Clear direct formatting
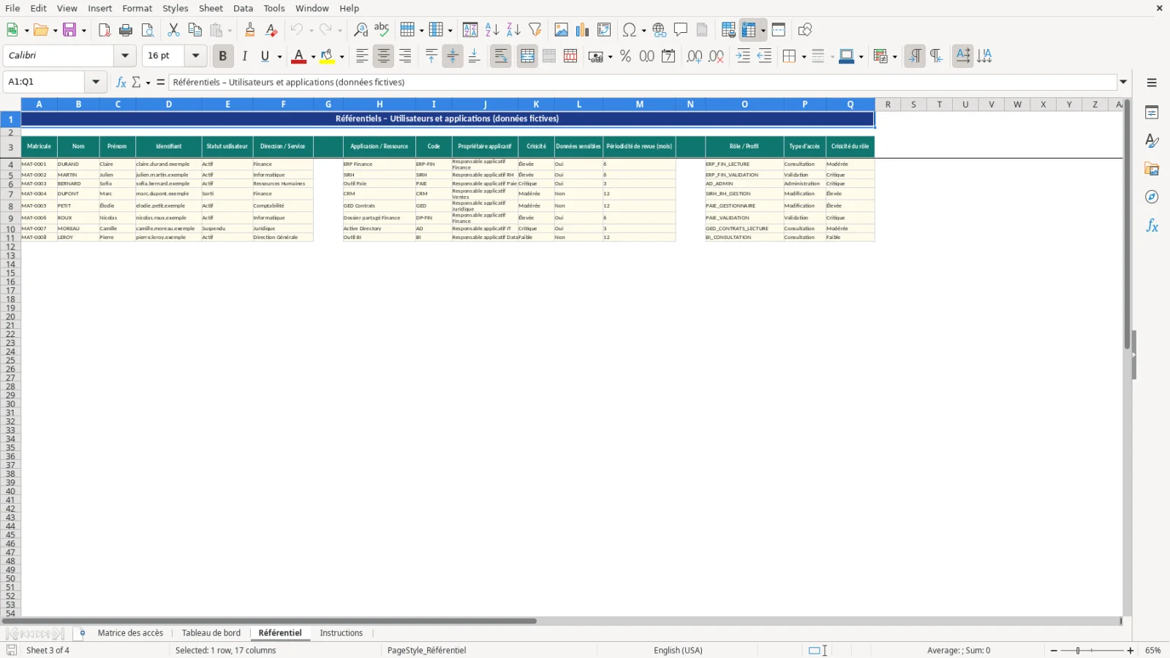 [271, 30]
